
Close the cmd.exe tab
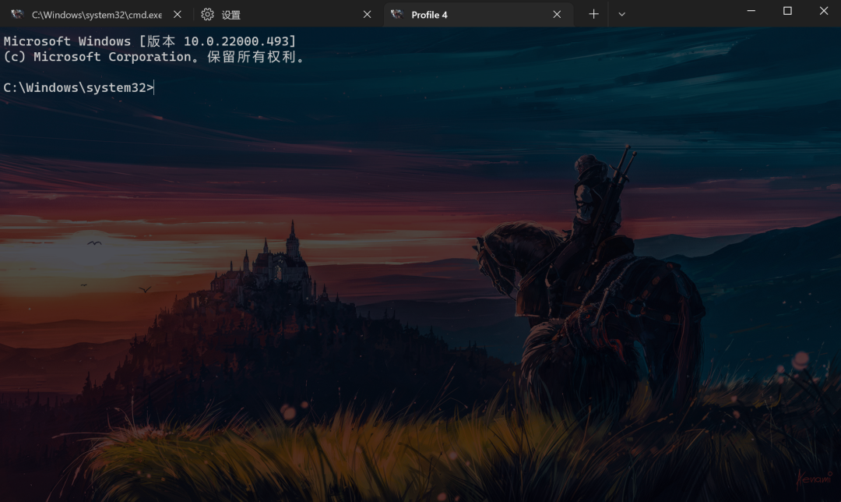(x=178, y=15)
